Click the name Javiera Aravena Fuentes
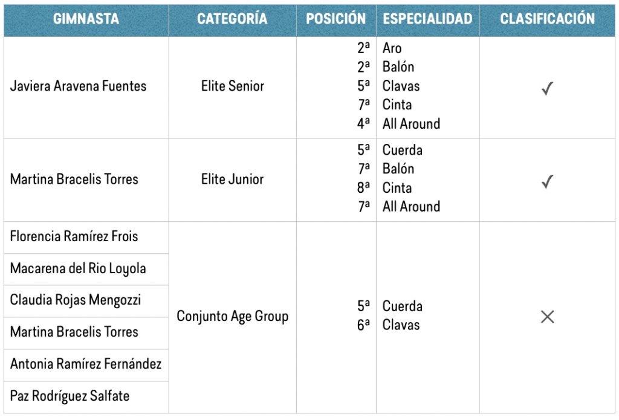The width and height of the screenshot is (619, 420). (78, 86)
